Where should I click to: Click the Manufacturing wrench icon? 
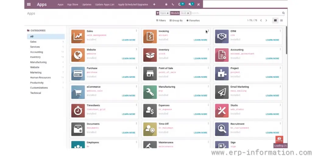click(x=150, y=92)
